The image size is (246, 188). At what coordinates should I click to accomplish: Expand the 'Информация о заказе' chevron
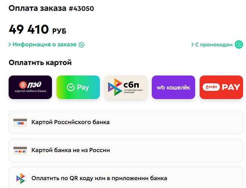click(10, 44)
